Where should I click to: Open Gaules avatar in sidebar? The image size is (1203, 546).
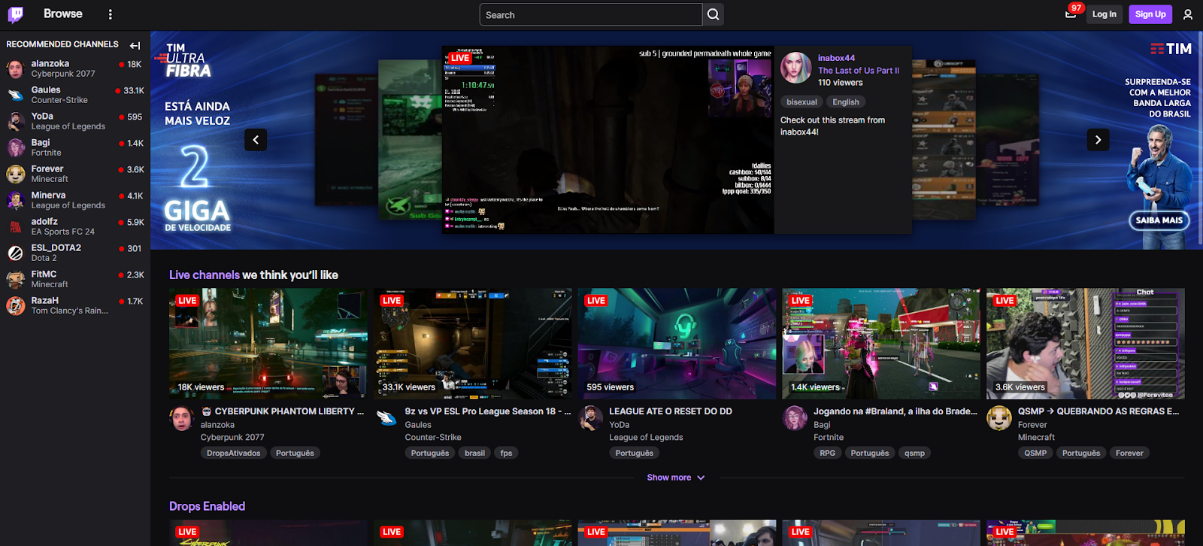(x=16, y=95)
